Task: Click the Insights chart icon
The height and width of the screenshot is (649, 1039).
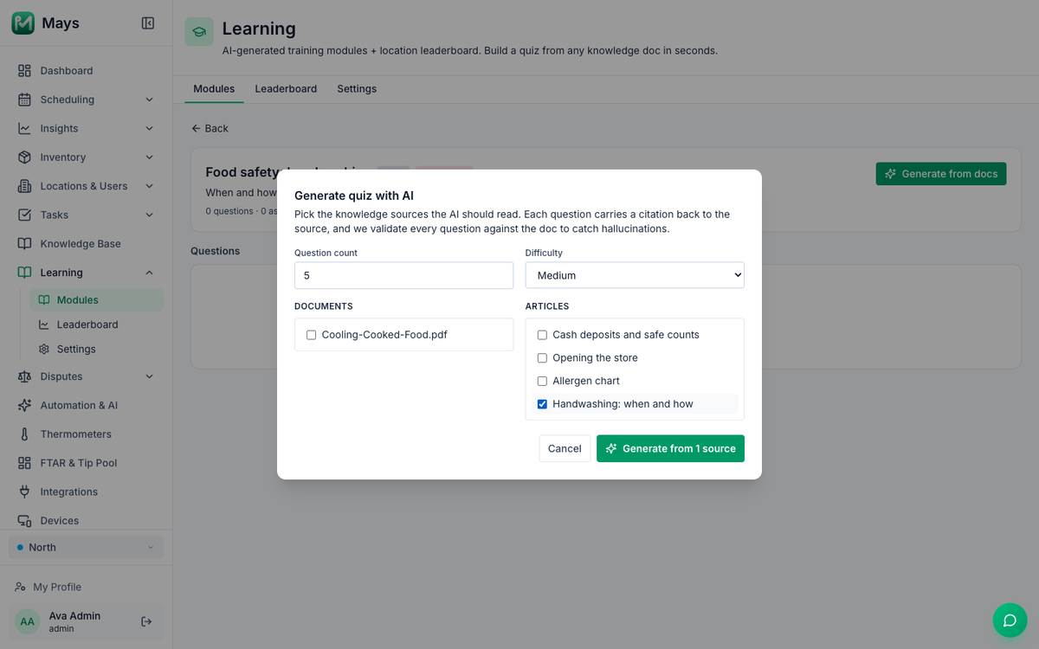Action: pos(24,128)
